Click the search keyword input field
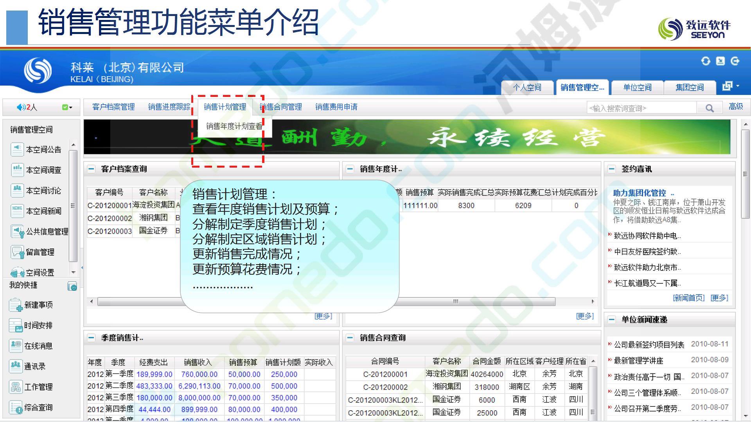 [642, 108]
